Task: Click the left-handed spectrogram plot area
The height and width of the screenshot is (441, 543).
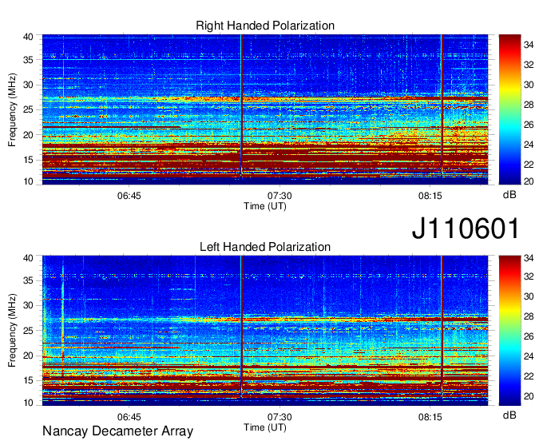Action: (265, 331)
